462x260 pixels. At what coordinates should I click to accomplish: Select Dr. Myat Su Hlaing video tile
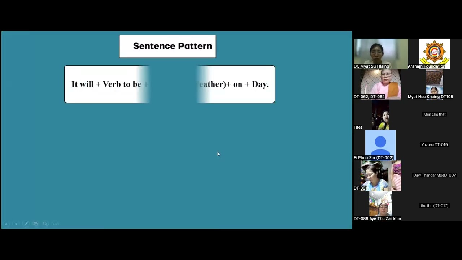[x=380, y=54]
